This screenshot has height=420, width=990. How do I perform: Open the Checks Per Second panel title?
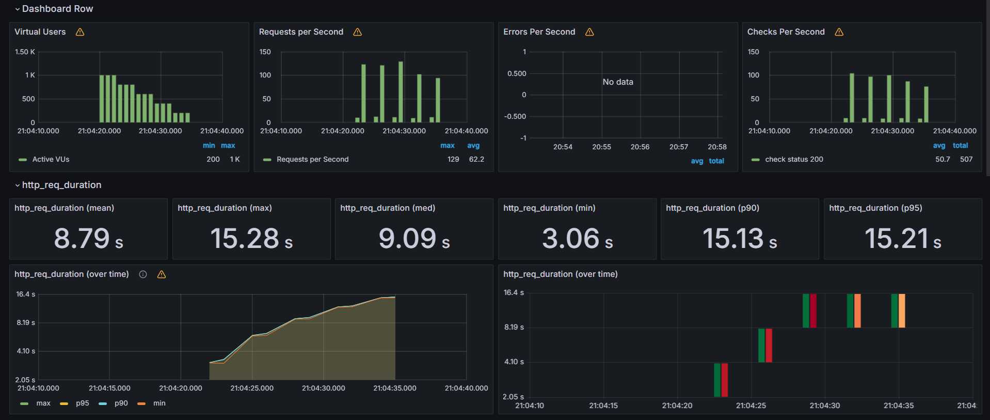[x=786, y=32]
